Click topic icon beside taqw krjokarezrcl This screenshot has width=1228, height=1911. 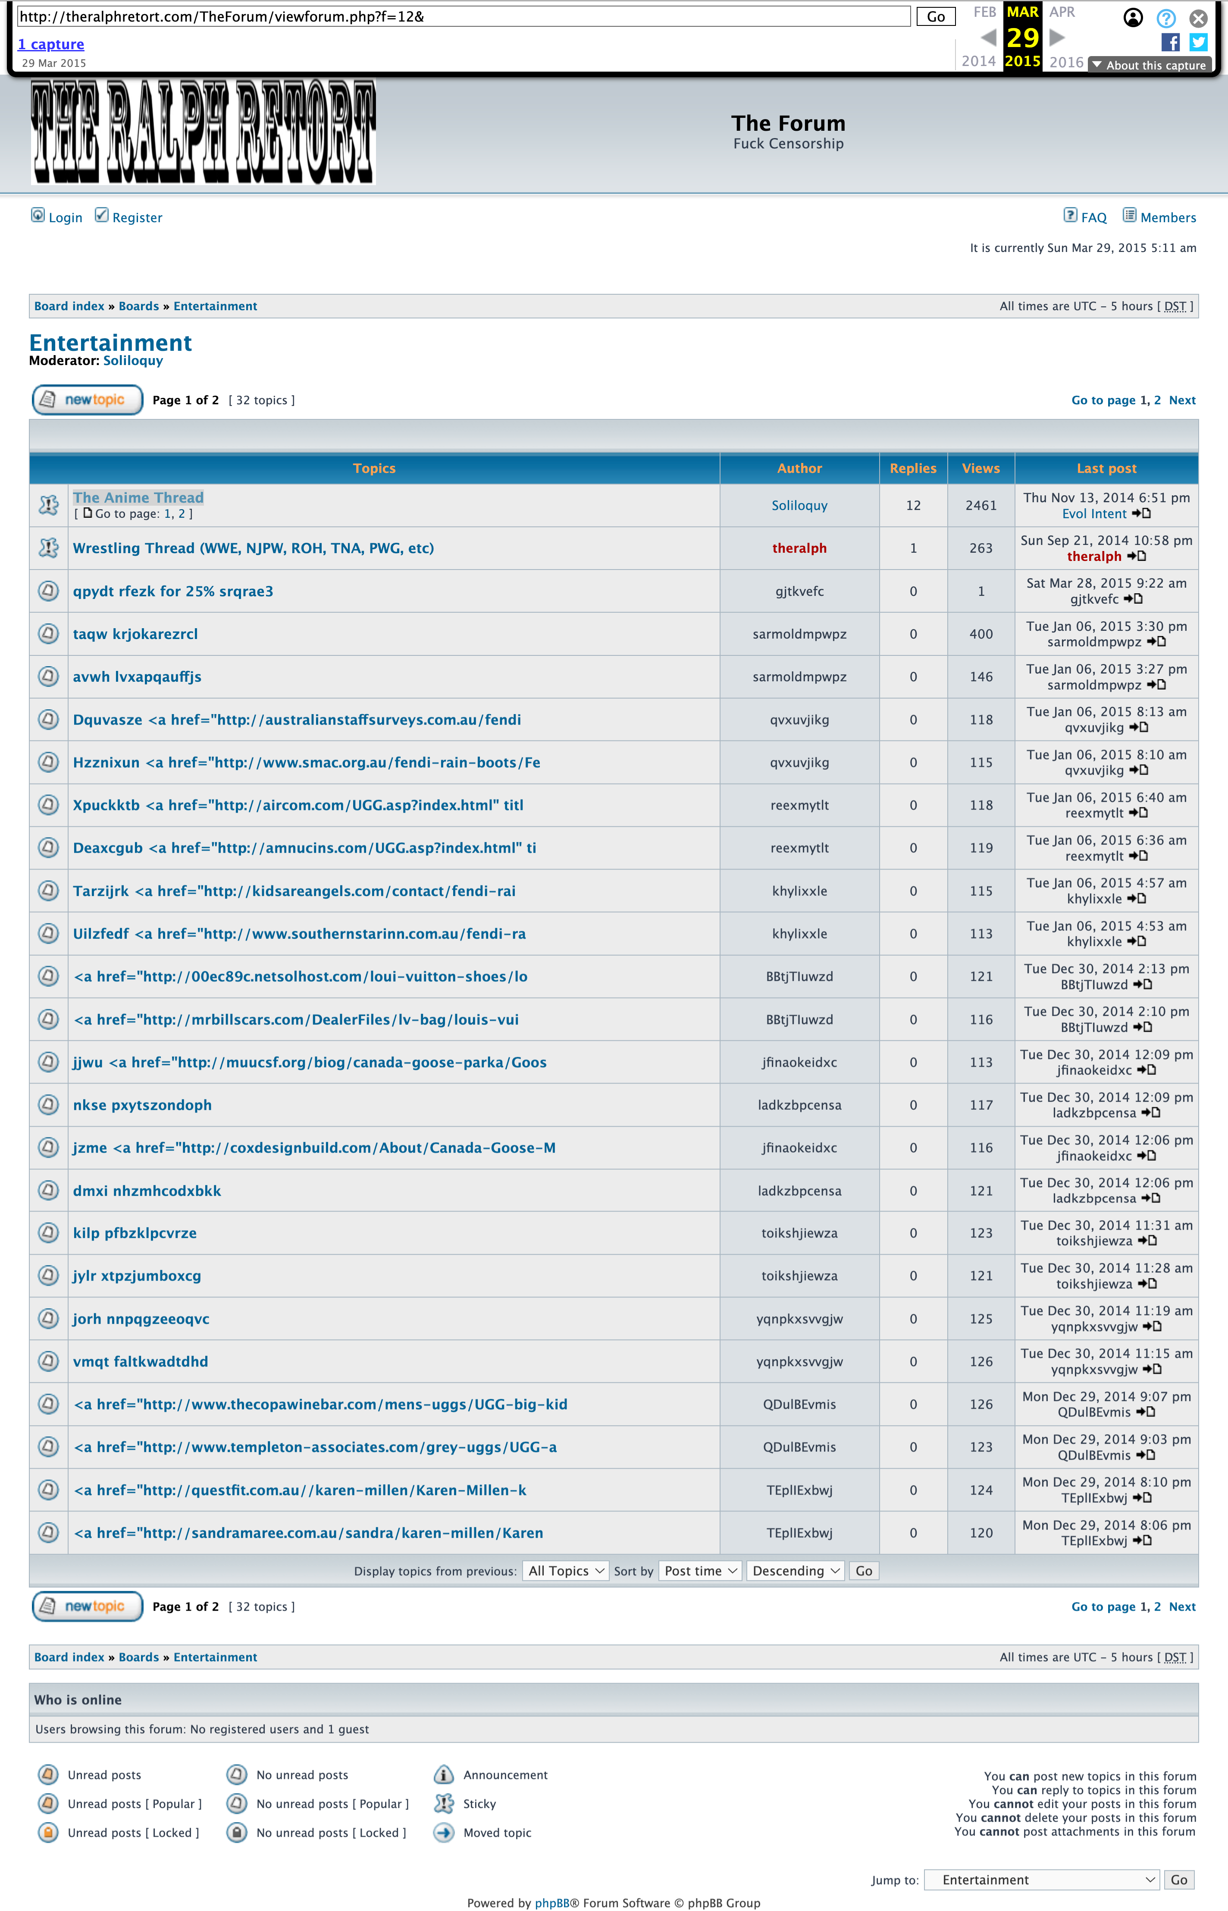(49, 633)
